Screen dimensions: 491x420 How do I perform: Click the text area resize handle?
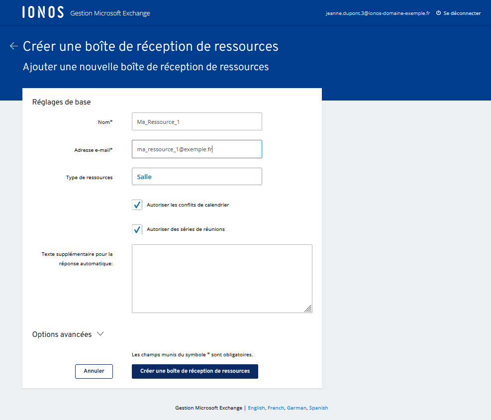(x=308, y=309)
